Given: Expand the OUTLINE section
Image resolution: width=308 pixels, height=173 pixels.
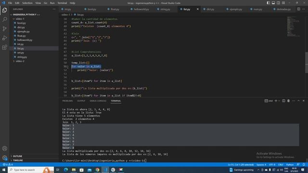Looking at the screenshot, I should (x=17, y=156).
